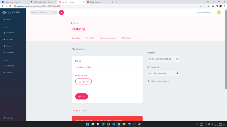The width and height of the screenshot is (227, 127).
Task: Click browser forward arrow
Action: [6, 6]
